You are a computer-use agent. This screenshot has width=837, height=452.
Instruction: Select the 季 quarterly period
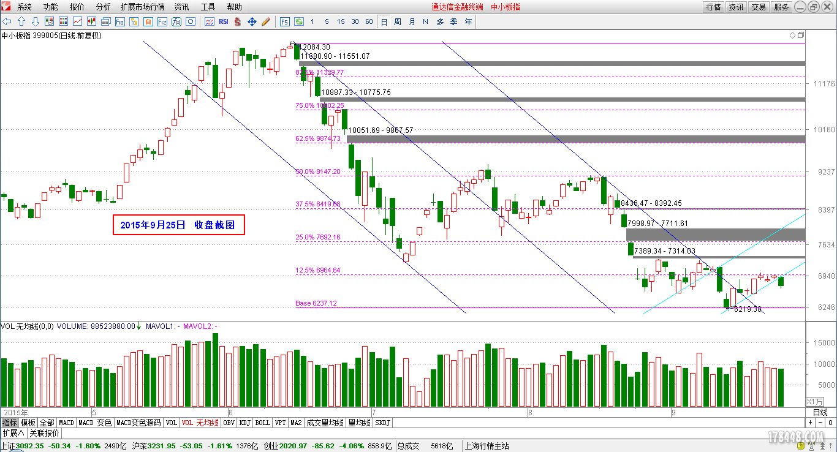coord(454,21)
